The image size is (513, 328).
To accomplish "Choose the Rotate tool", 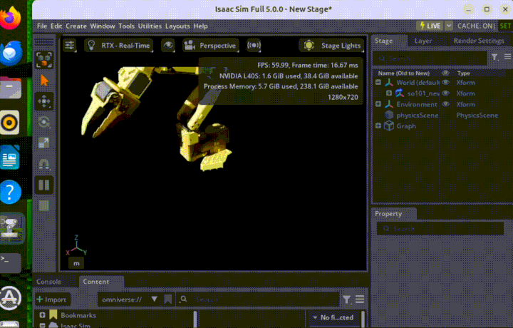I will [45, 122].
